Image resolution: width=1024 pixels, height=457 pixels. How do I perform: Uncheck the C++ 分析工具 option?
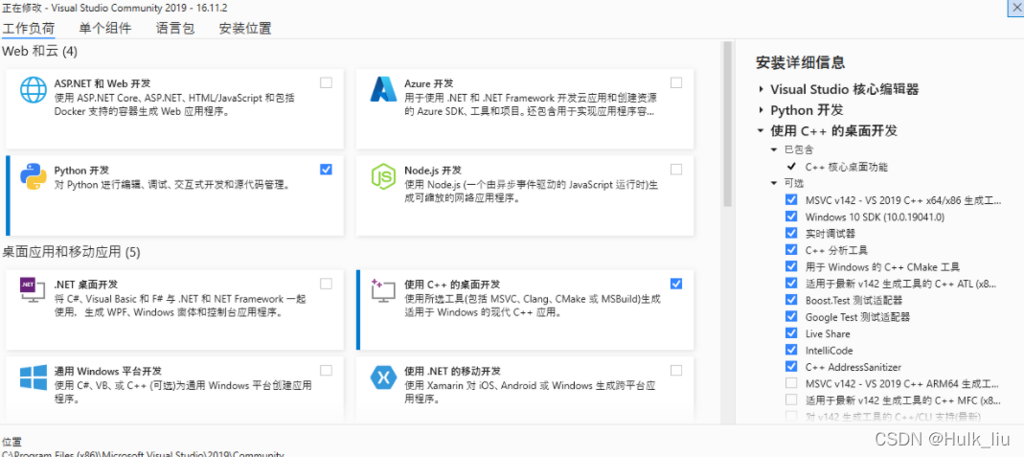(791, 250)
